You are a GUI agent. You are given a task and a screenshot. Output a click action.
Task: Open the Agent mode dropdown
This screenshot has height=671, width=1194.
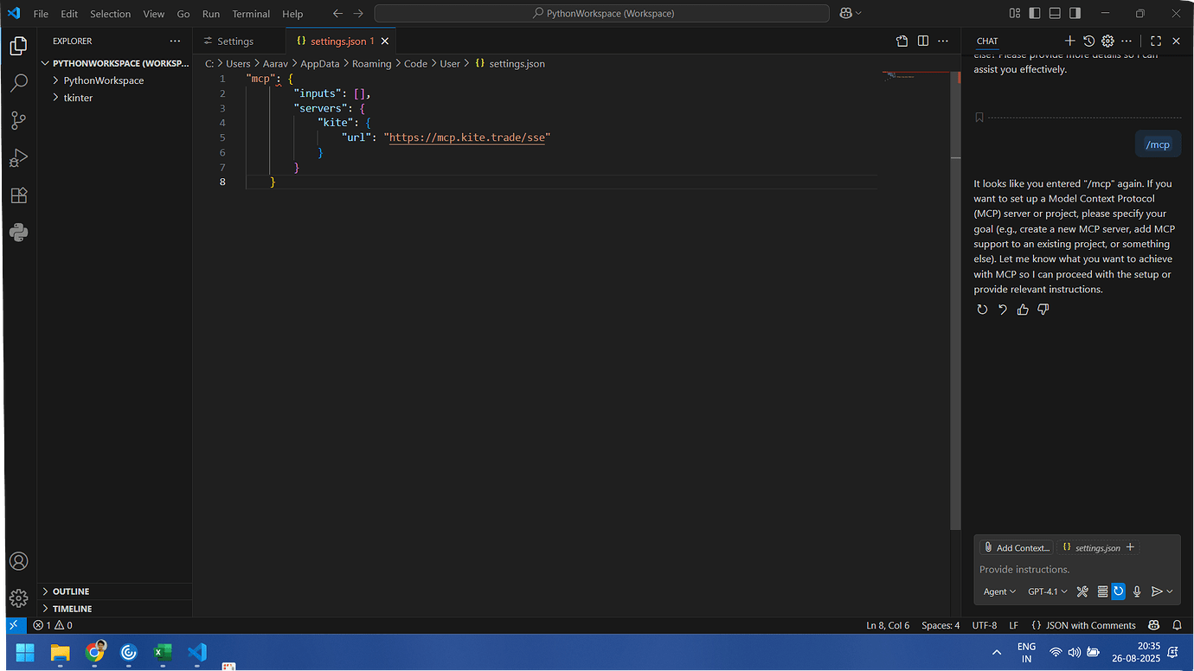coord(998,591)
